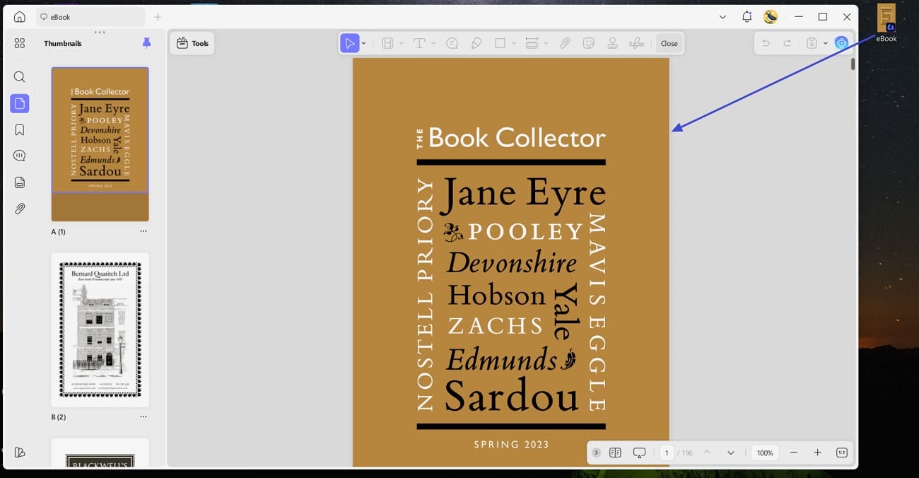Image resolution: width=919 pixels, height=478 pixels.
Task: Click the icon at the sidebar bottom
Action: click(x=20, y=453)
